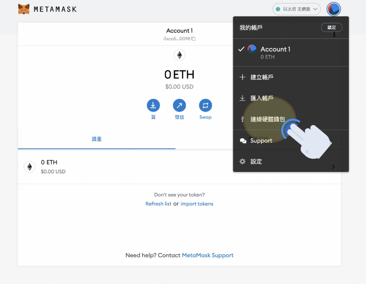Switch to the 資產 tab
This screenshot has width=366, height=284.
coord(96,139)
